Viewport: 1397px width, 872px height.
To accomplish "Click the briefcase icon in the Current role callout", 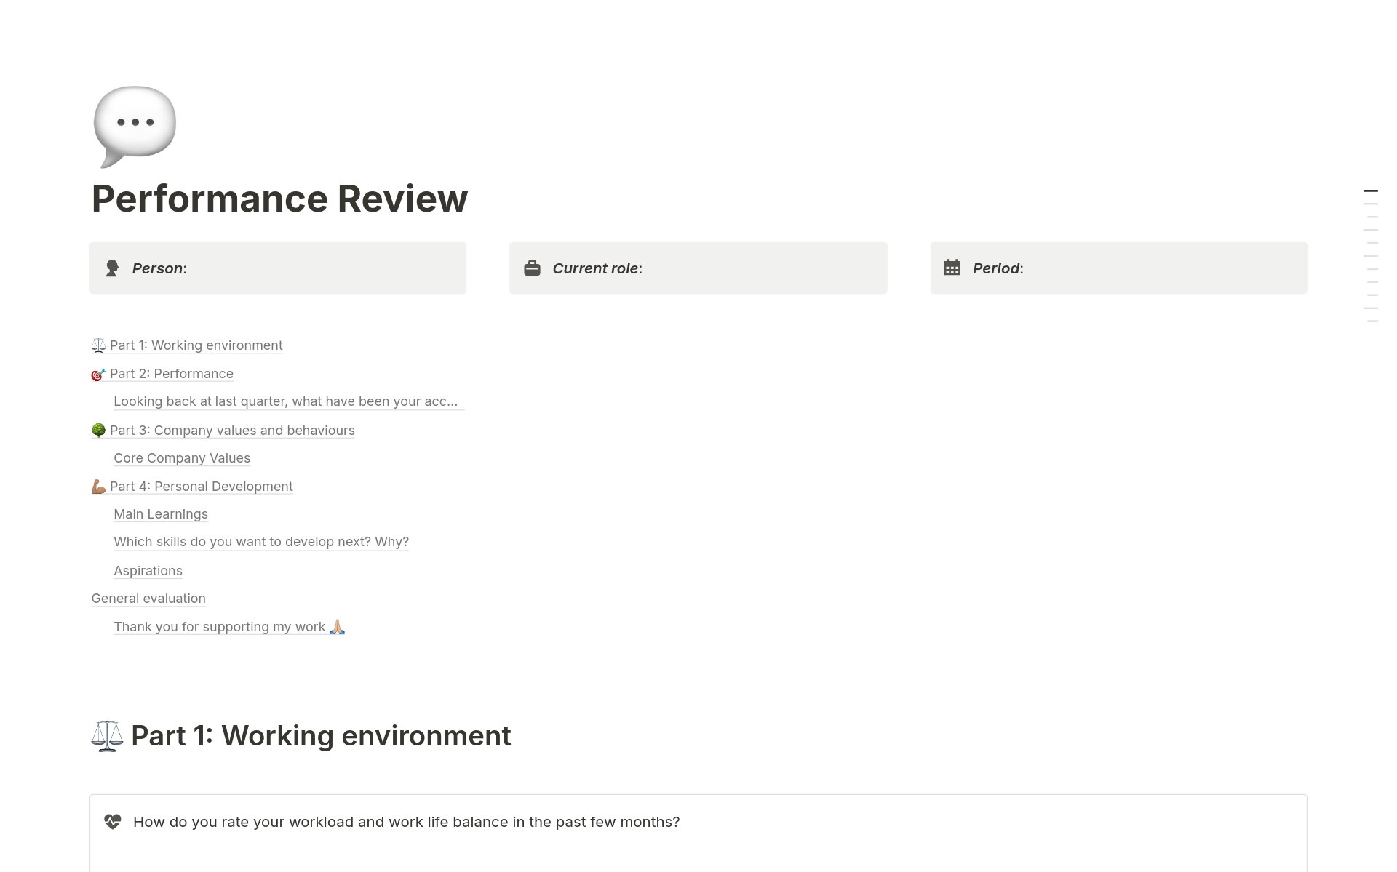I will click(533, 268).
